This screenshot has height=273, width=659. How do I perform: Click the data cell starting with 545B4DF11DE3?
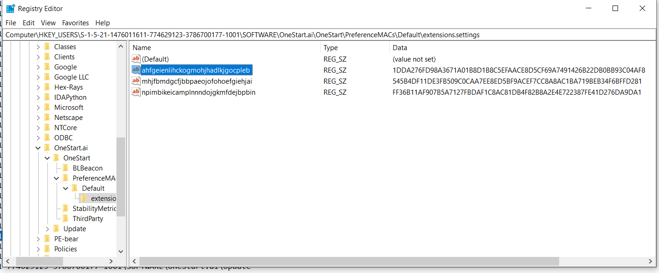click(517, 81)
